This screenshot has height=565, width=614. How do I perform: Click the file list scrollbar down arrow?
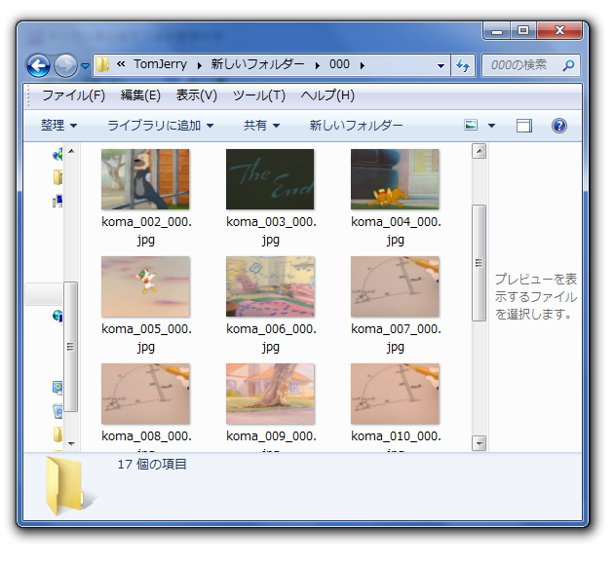[479, 443]
